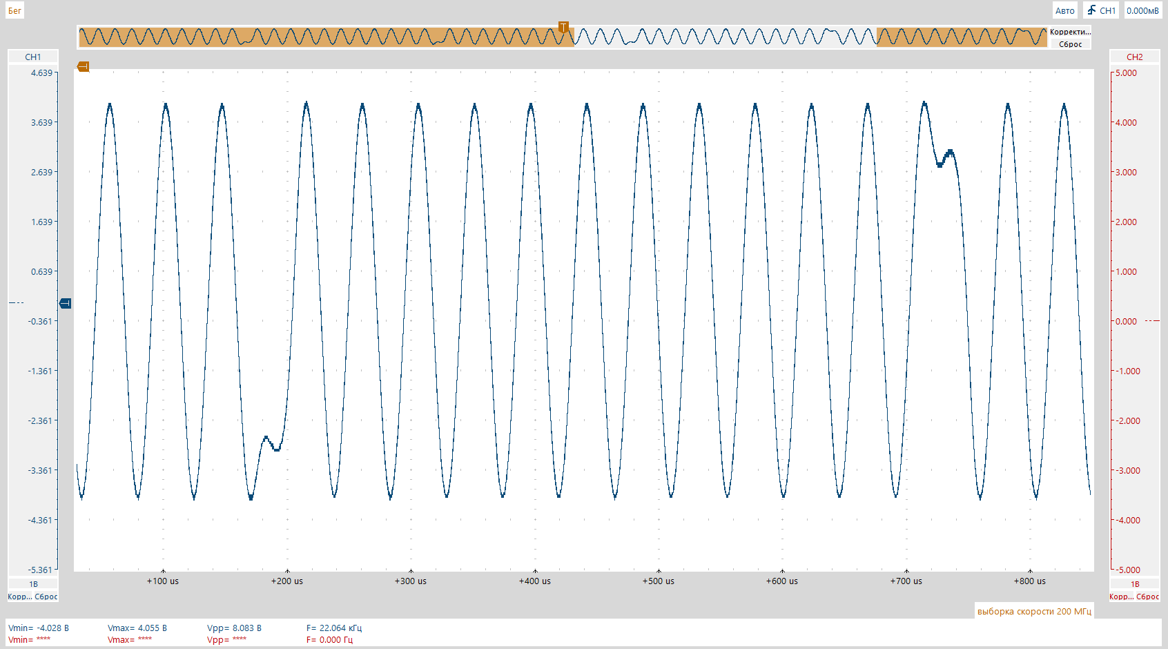Click the CH1 1В scale value

pos(33,584)
